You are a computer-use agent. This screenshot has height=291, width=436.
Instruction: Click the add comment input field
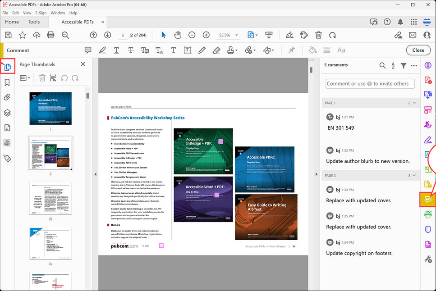click(x=370, y=84)
